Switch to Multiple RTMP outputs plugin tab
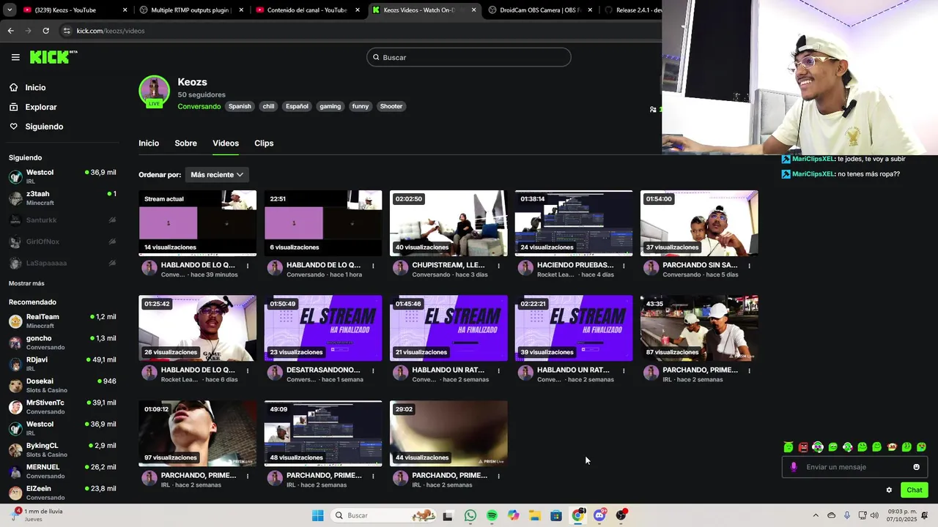 tap(192, 10)
